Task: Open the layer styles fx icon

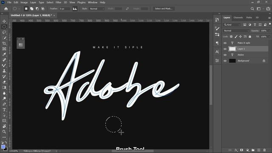Action: pos(236,150)
